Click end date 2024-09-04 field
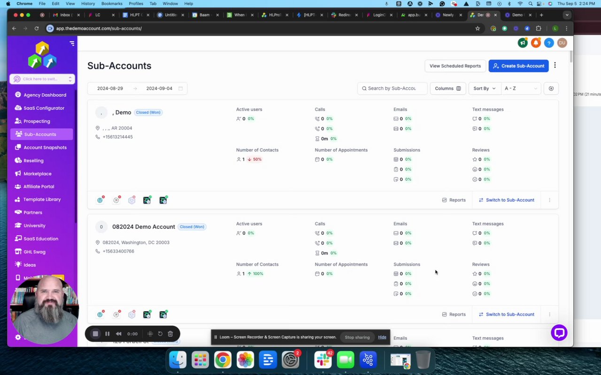The width and height of the screenshot is (601, 375). 159,88
